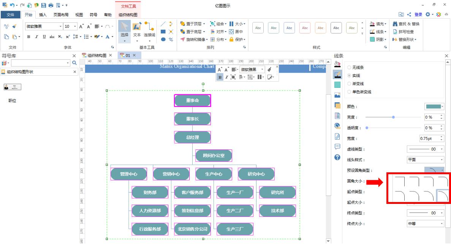Select 无线条 line option

point(356,67)
